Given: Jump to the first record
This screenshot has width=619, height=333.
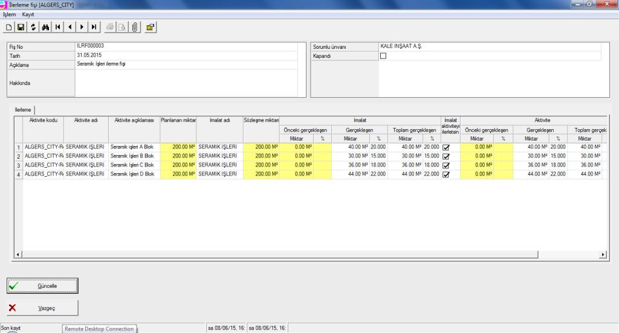Looking at the screenshot, I should click(x=57, y=27).
